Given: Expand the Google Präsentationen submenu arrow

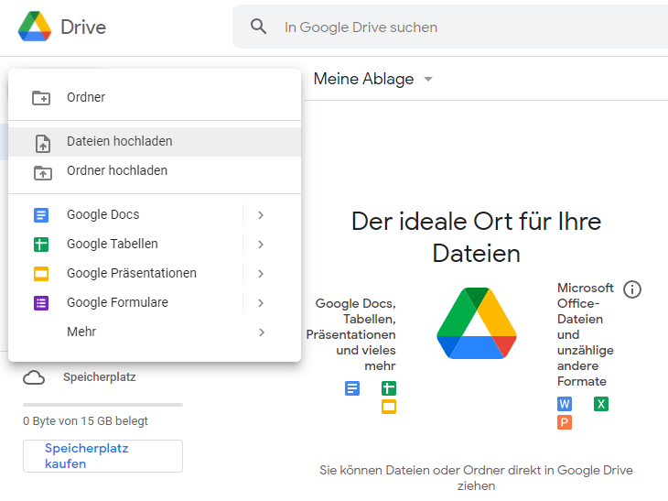Looking at the screenshot, I should tap(261, 274).
